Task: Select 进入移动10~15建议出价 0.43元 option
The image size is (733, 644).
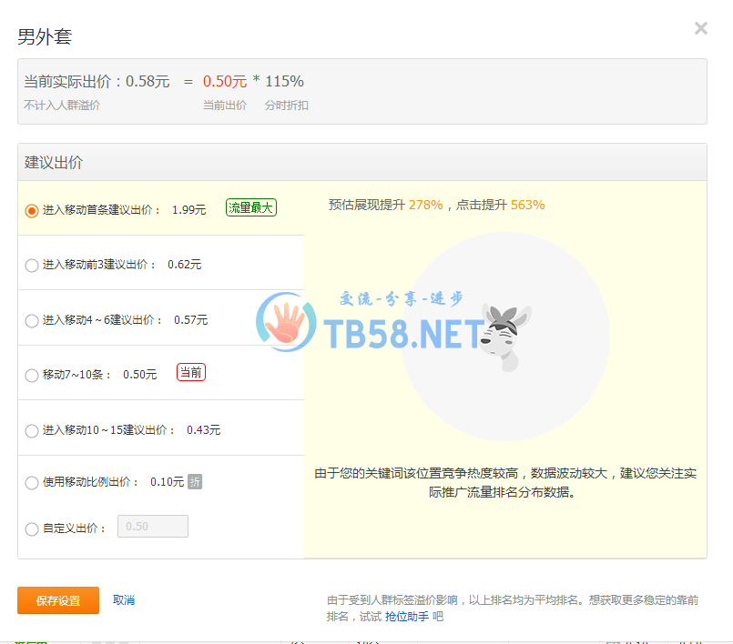Action: pos(32,430)
